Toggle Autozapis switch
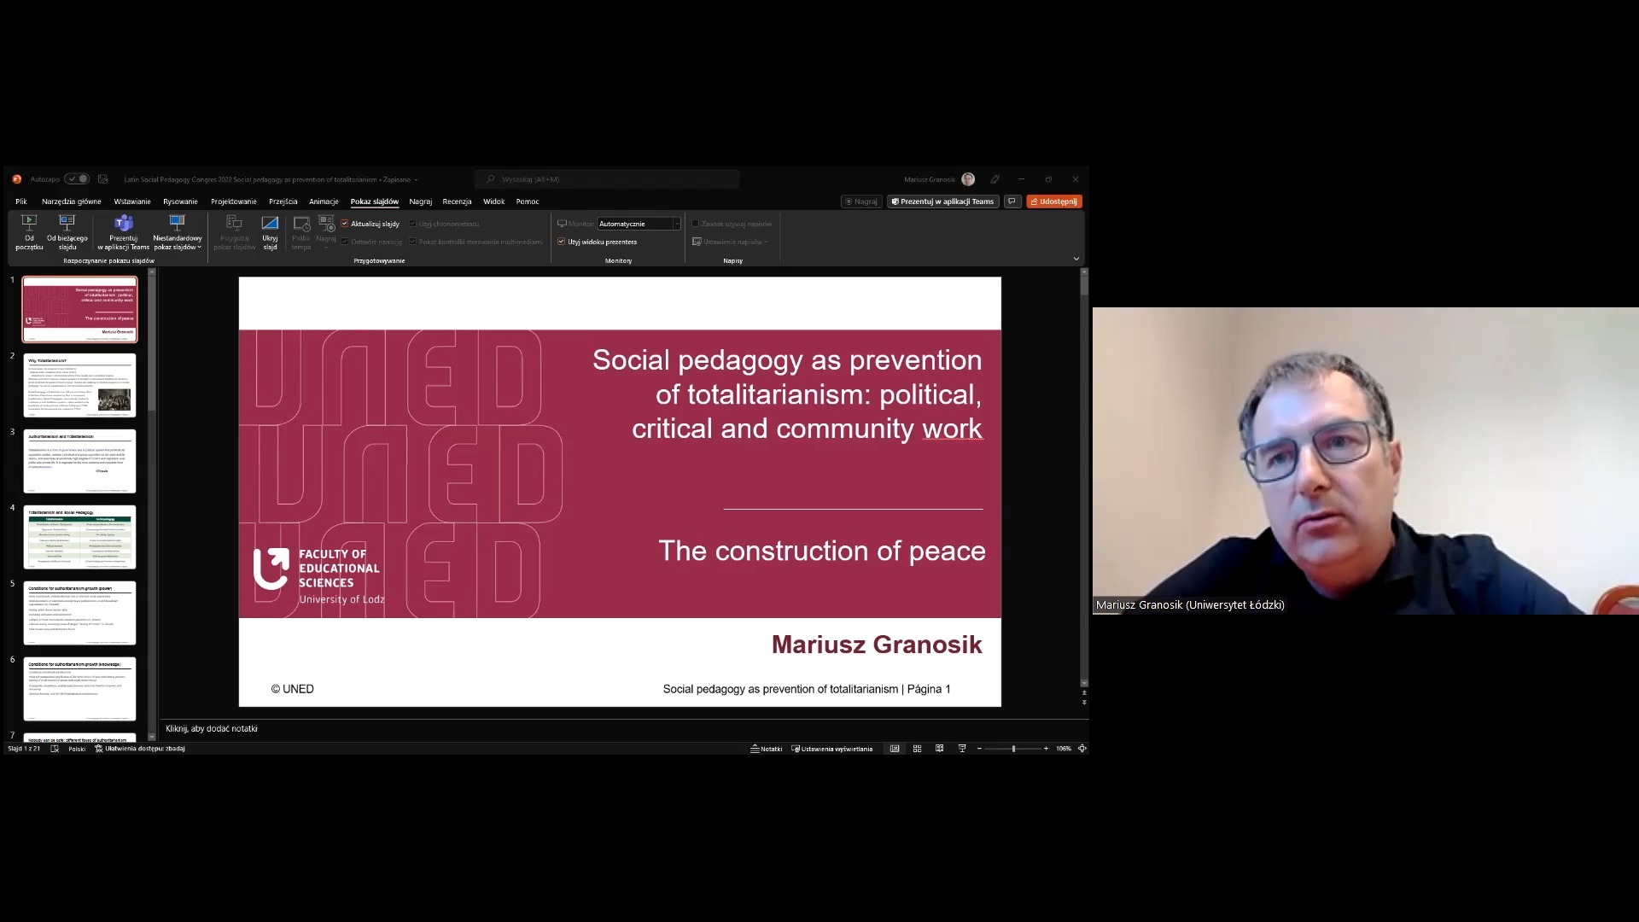This screenshot has height=922, width=1639. click(78, 179)
